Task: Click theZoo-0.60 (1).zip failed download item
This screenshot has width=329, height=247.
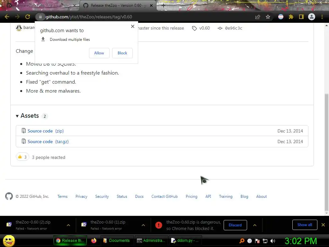Action: coord(108,225)
